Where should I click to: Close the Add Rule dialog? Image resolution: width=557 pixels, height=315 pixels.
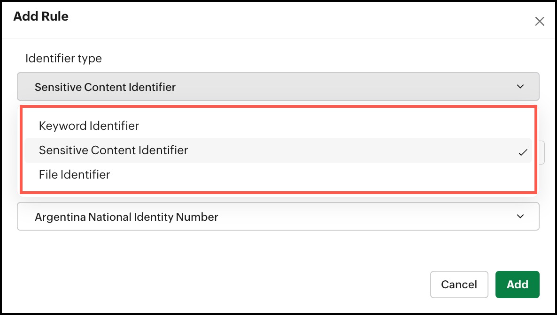(540, 21)
